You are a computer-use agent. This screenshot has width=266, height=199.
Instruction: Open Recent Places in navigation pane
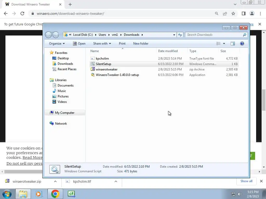pos(67,69)
